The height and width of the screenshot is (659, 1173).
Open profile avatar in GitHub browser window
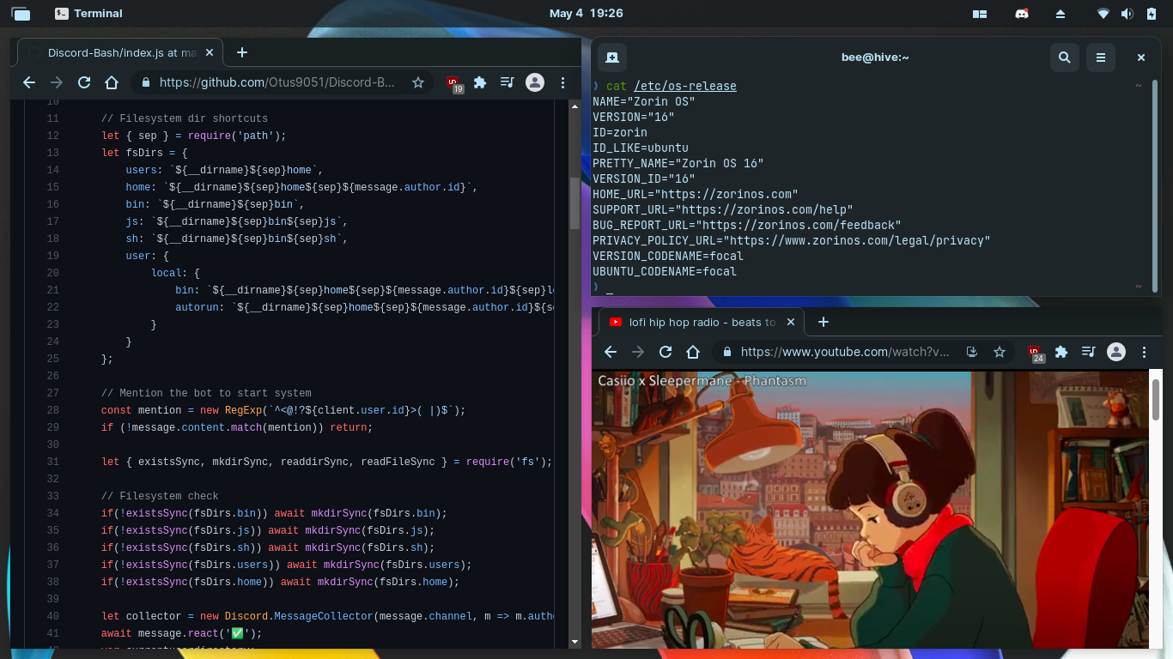[535, 82]
